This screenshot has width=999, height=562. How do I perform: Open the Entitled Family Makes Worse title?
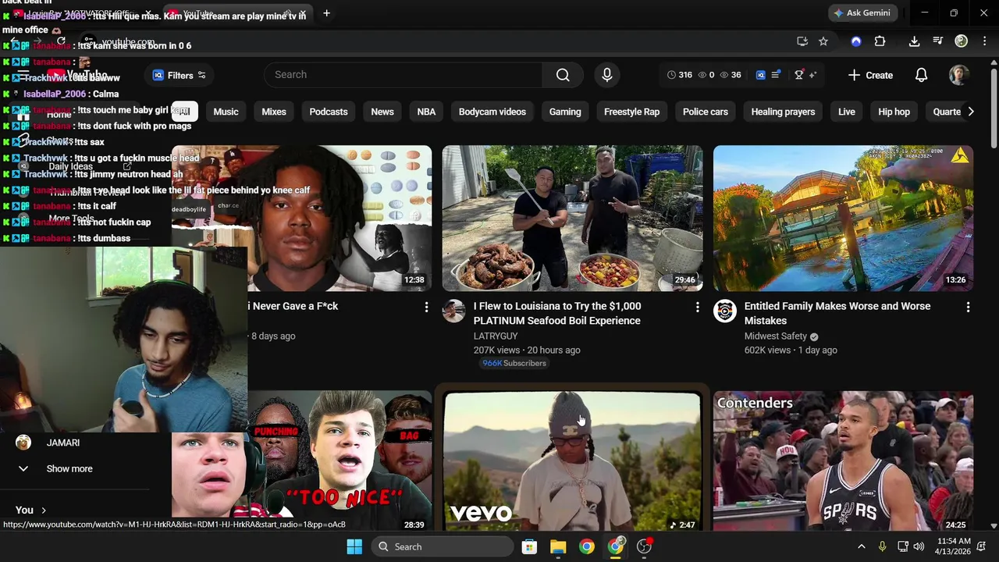(x=837, y=313)
